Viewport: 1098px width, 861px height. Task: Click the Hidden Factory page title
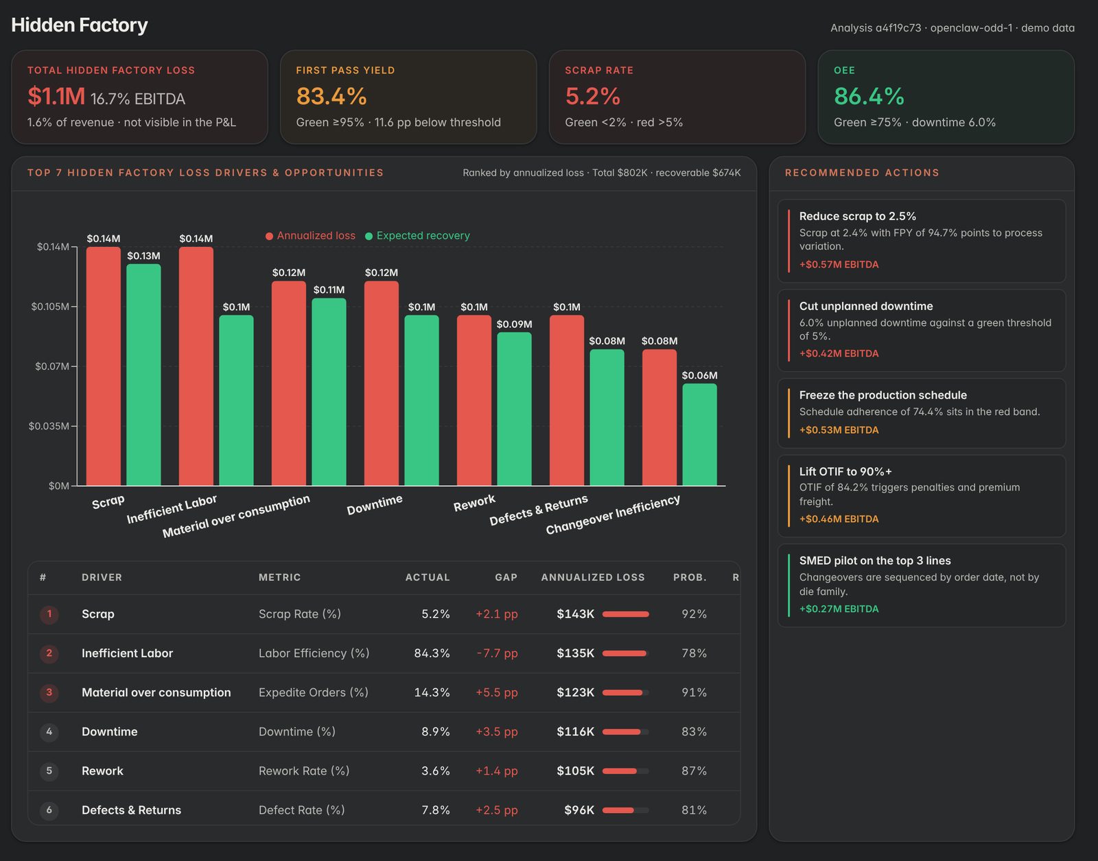(x=80, y=25)
